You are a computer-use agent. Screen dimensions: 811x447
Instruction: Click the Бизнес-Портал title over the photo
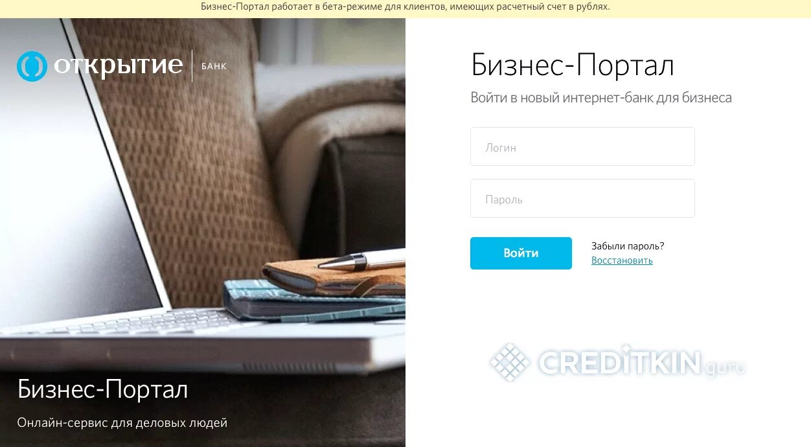[x=102, y=389]
